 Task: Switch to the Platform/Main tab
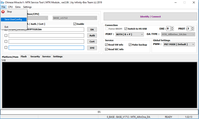10,57
